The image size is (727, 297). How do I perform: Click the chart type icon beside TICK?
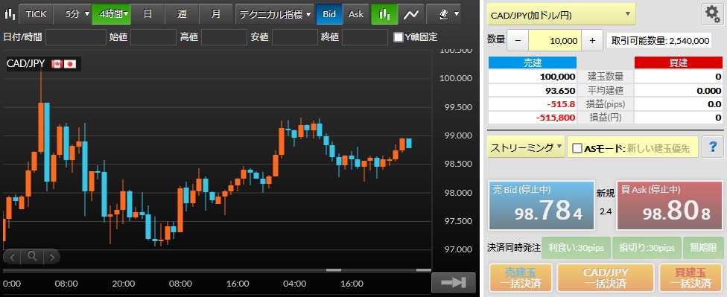point(9,14)
